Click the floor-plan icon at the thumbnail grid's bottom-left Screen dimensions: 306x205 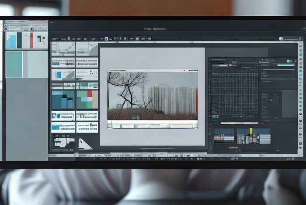63,141
